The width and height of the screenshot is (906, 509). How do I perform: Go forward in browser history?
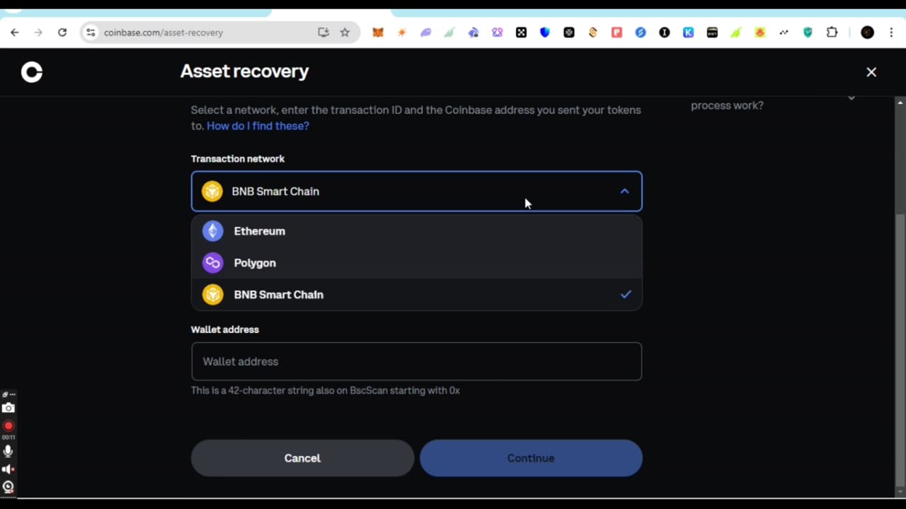[x=38, y=33]
